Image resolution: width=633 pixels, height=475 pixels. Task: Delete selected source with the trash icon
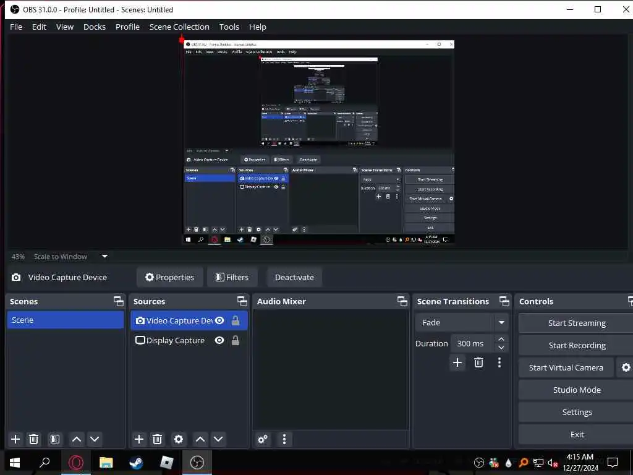(x=158, y=439)
